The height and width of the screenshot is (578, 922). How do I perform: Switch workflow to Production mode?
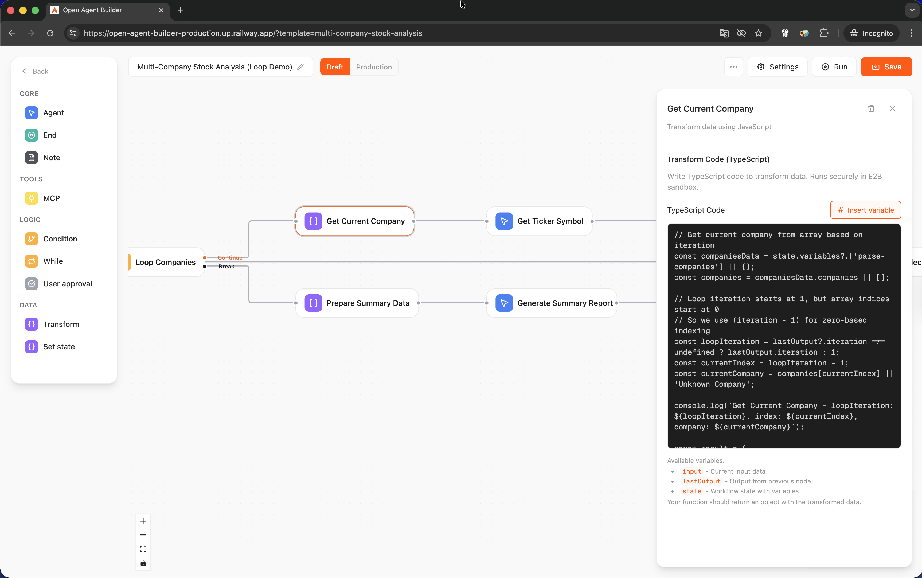[x=373, y=67]
